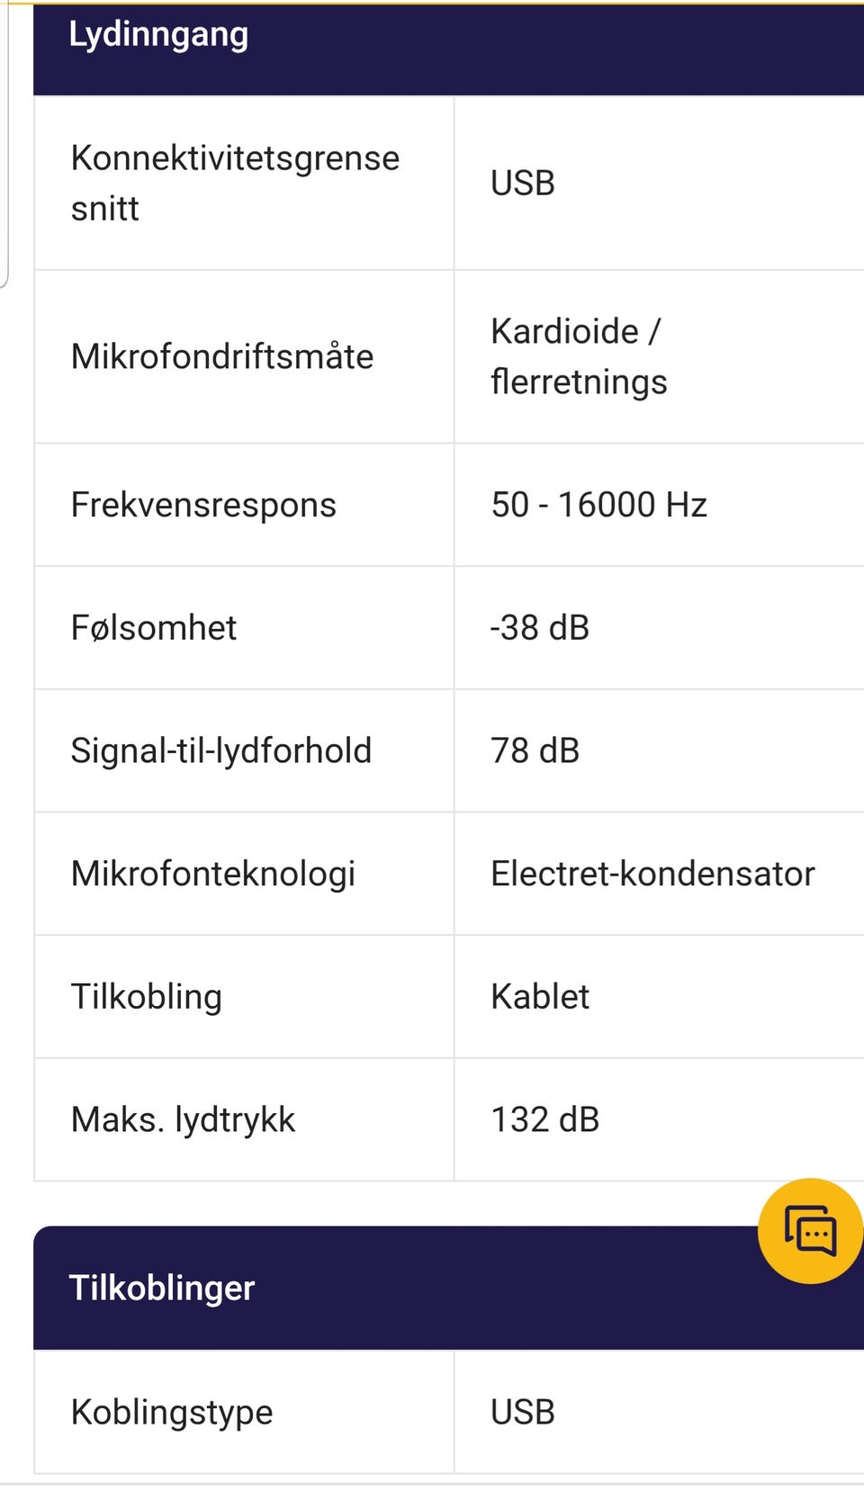Open the yellow chat support bubble

(811, 1230)
